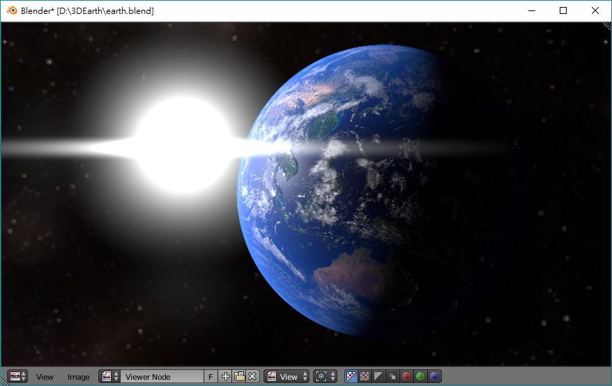
Task: Create a new image with plus icon
Action: coord(225,377)
